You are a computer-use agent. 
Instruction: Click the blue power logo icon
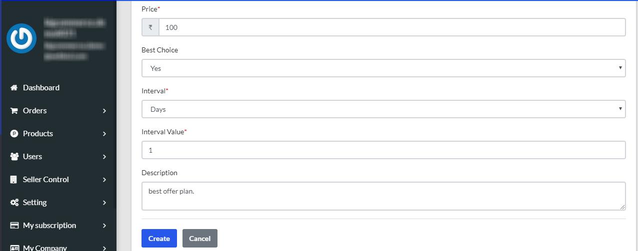pyautogui.click(x=21, y=38)
